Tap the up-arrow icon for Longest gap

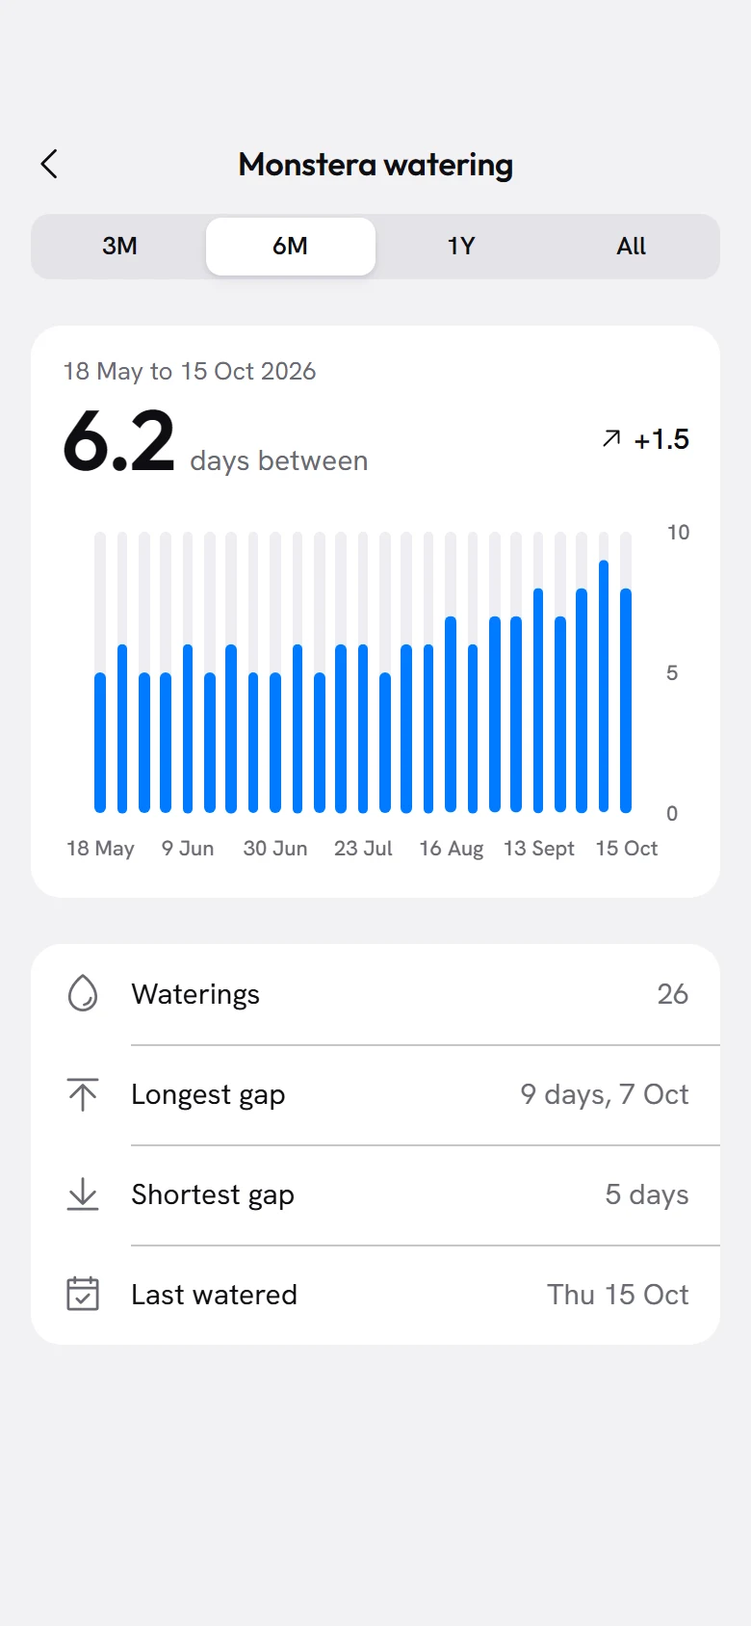click(83, 1094)
